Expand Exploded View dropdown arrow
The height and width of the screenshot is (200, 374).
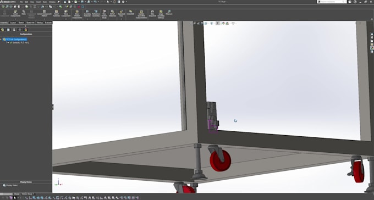(x=121, y=19)
